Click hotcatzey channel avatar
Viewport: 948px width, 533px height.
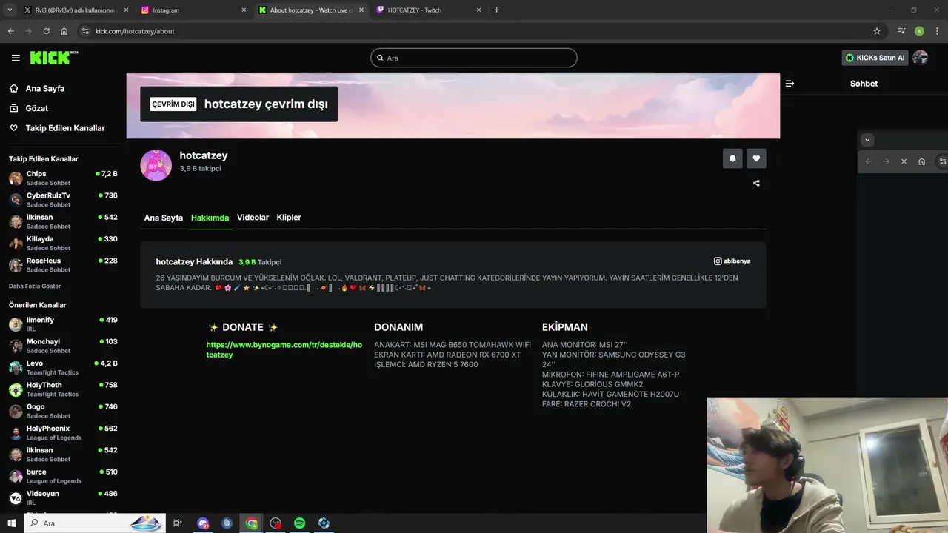[156, 165]
